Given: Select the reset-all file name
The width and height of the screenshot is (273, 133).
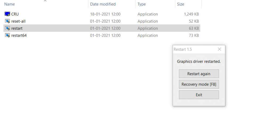Looking at the screenshot, I should tap(18, 21).
